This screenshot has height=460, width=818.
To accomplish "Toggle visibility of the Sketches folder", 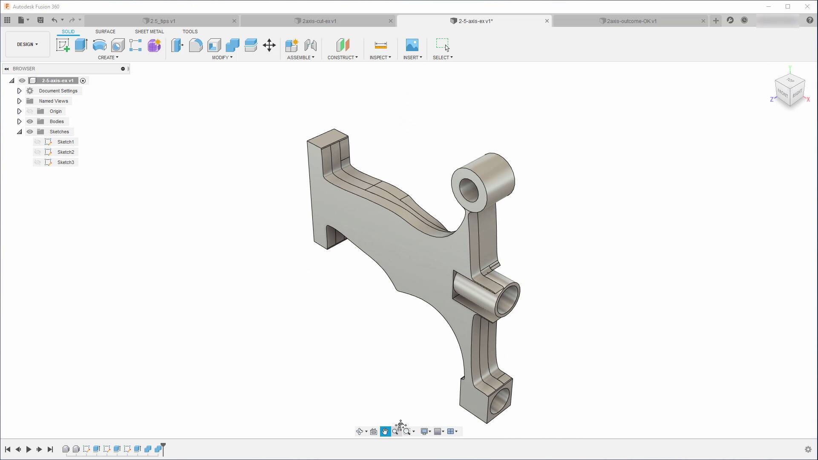I will click(30, 132).
